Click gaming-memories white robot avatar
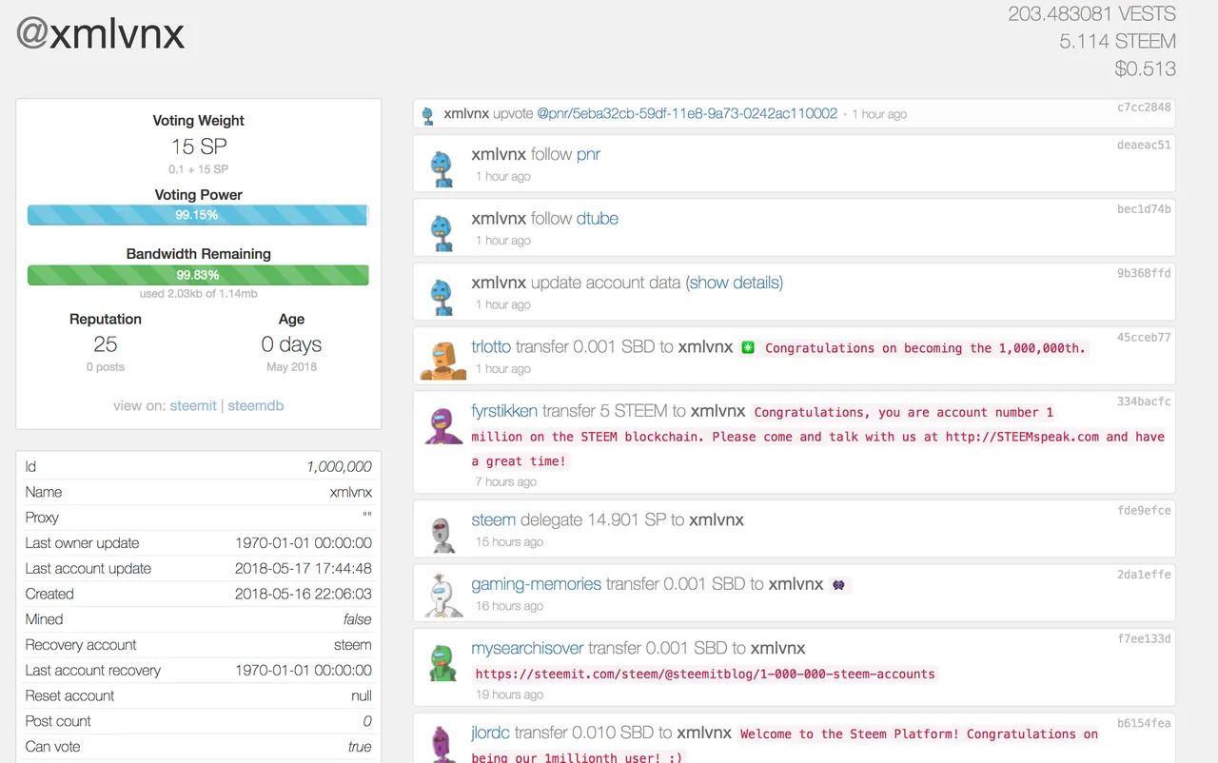The width and height of the screenshot is (1218, 763). (442, 596)
